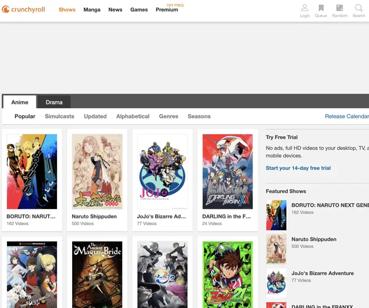
Task: Show Simulcasts listing
Action: (60, 116)
